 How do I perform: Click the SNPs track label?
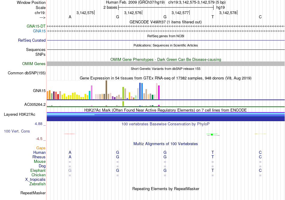pyautogui.click(x=40, y=54)
